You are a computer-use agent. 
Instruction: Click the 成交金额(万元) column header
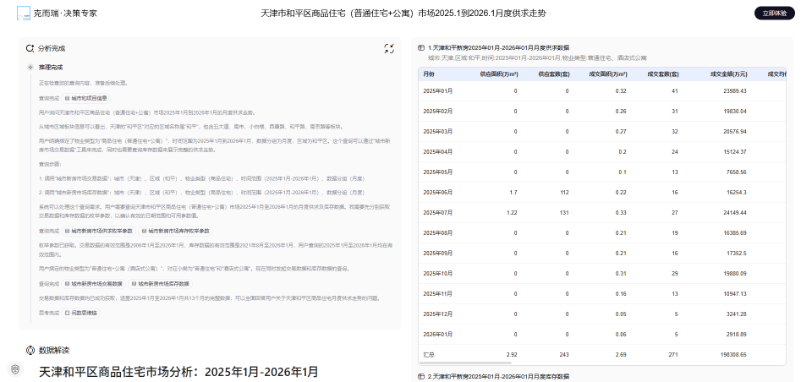(x=728, y=74)
